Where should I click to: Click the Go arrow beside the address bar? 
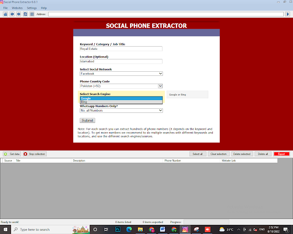coord(288,14)
